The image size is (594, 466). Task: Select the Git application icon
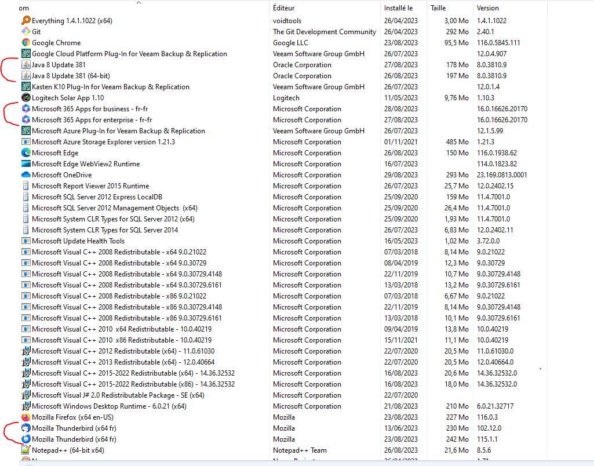pyautogui.click(x=25, y=31)
